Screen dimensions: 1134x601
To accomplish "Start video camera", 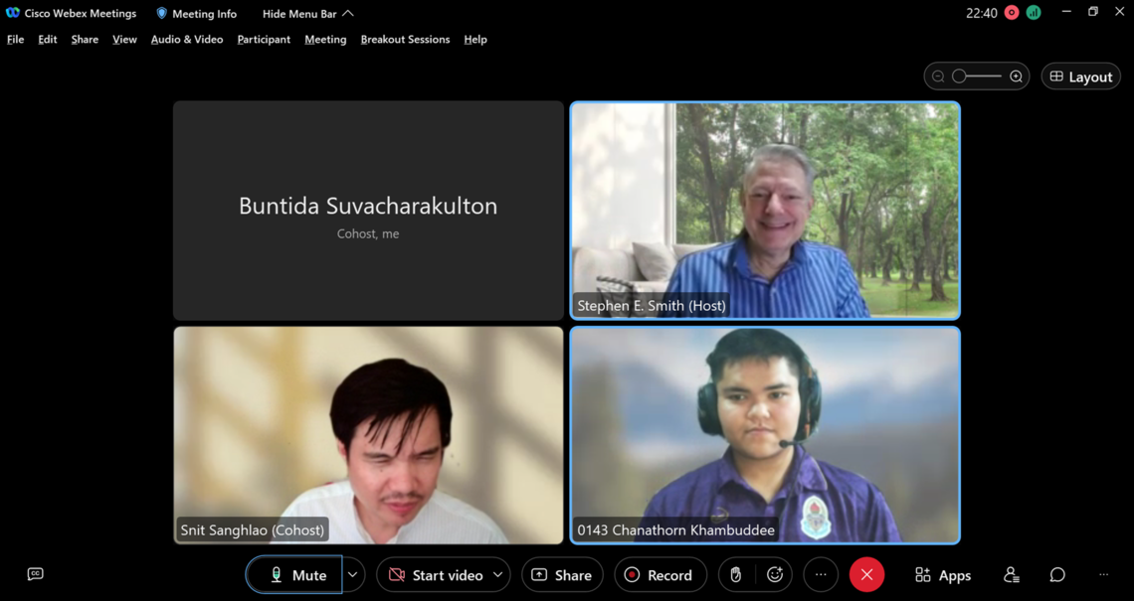I will point(435,575).
